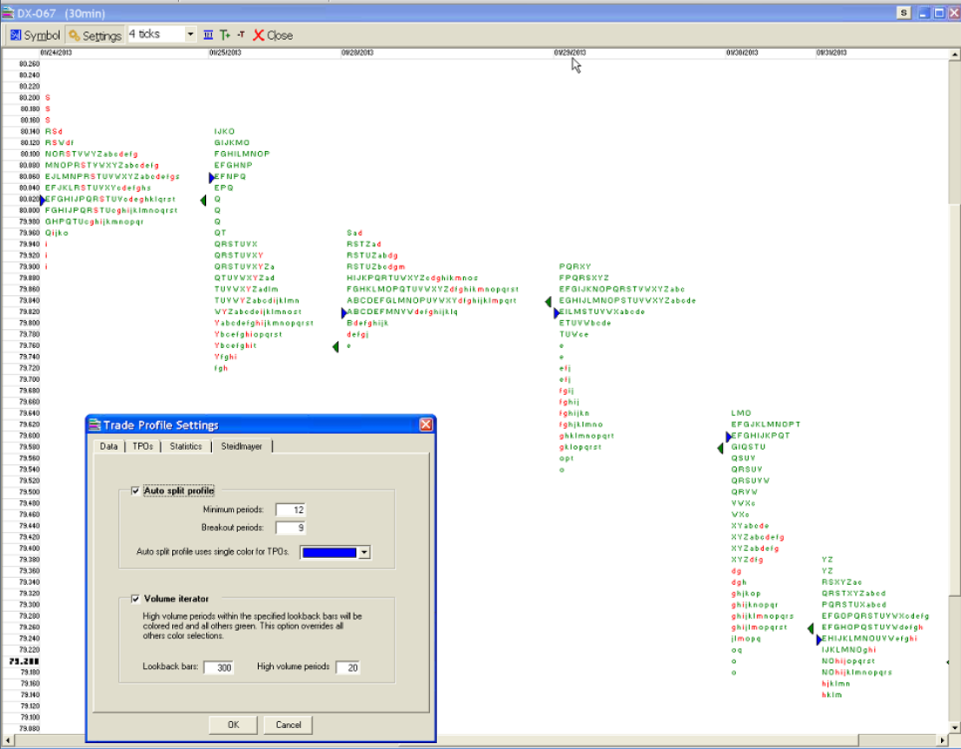Click the blue marker beside ABCDEFMNYV row

point(344,313)
